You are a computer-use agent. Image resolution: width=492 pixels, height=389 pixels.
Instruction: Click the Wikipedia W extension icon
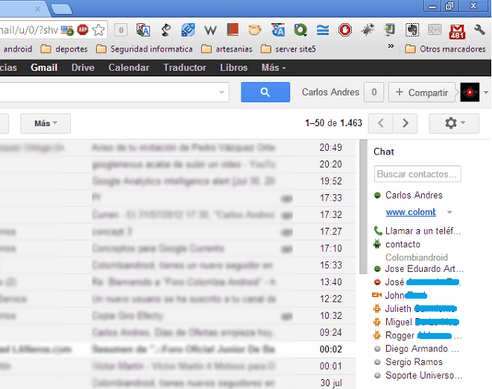tap(210, 31)
